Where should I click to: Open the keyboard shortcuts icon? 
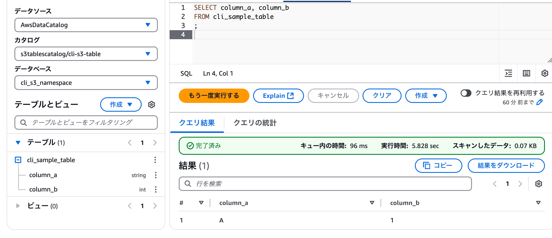pyautogui.click(x=527, y=73)
